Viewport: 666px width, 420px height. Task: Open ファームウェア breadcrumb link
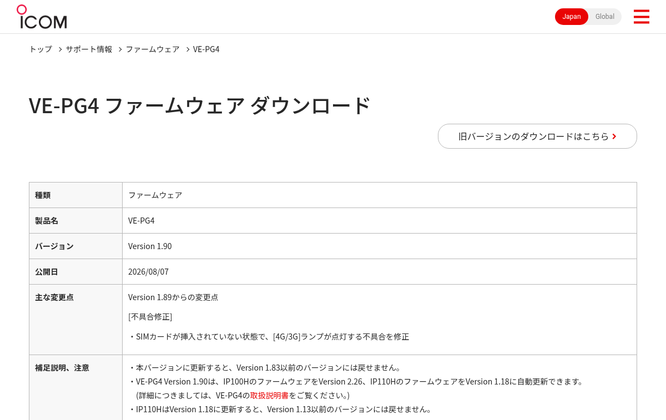[153, 49]
